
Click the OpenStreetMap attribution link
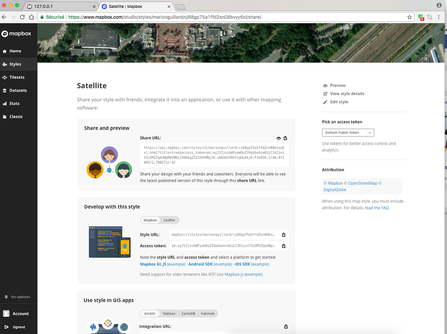363,183
